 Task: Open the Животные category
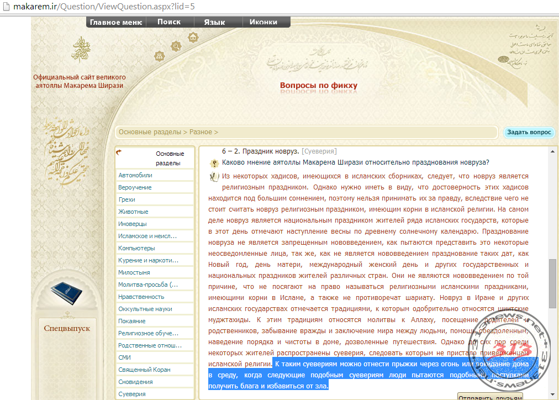point(155,212)
